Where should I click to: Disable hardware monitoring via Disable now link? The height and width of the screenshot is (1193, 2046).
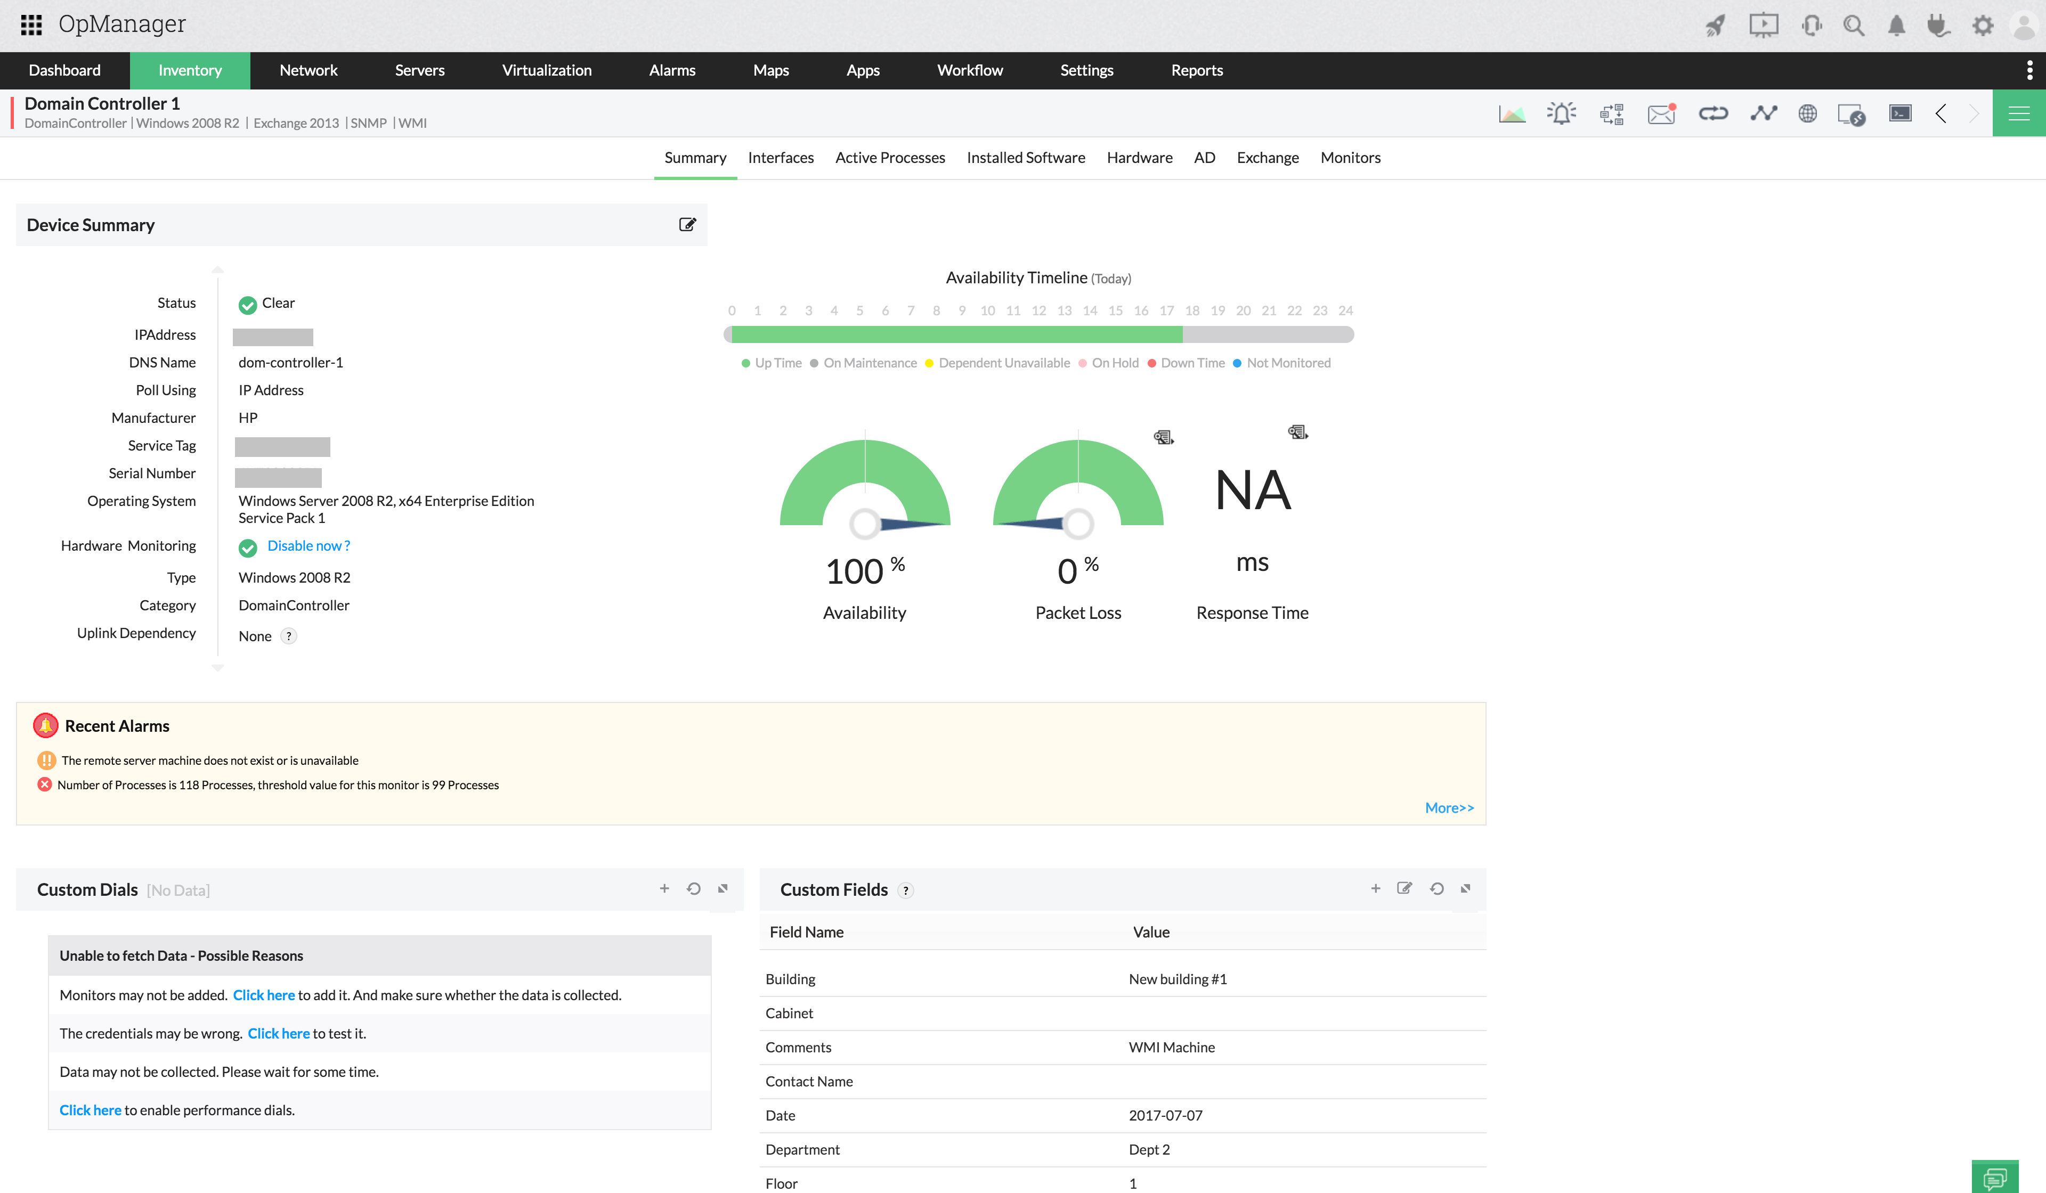(308, 545)
